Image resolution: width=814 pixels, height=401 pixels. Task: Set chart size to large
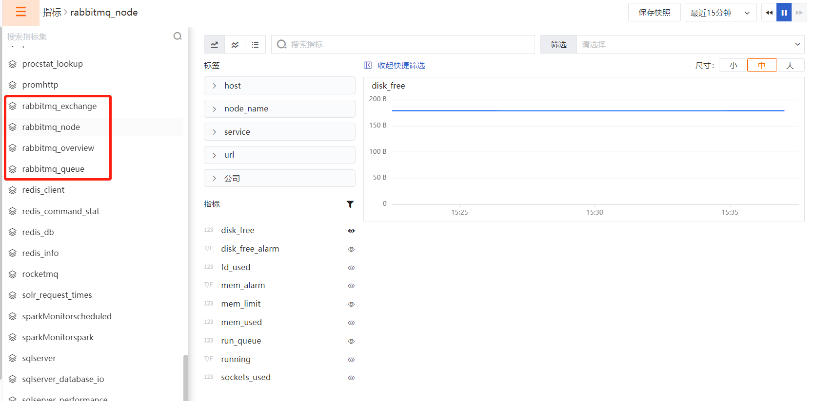pyautogui.click(x=790, y=65)
